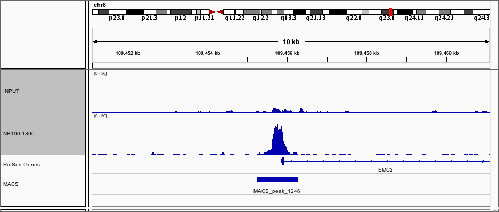Click the q24.11 cytoband label

[x=414, y=18]
